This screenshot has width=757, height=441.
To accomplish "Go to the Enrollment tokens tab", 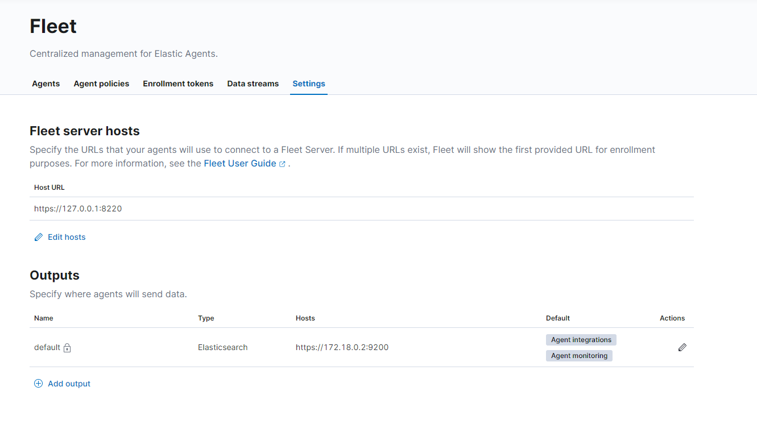I will point(178,84).
